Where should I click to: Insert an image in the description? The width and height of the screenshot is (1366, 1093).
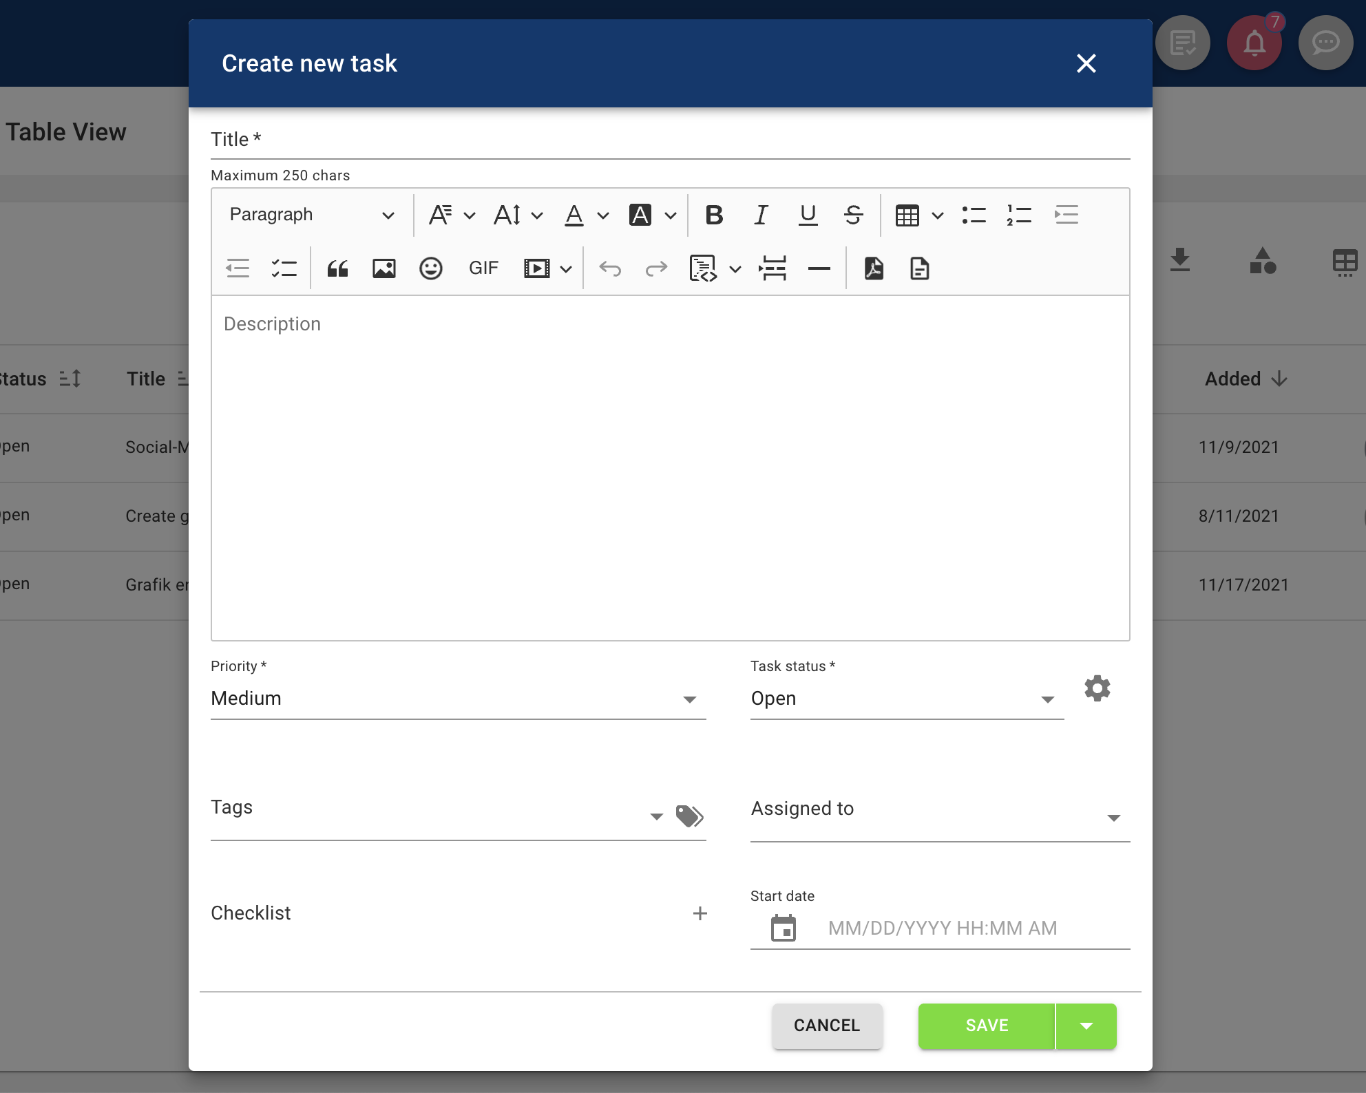click(383, 268)
